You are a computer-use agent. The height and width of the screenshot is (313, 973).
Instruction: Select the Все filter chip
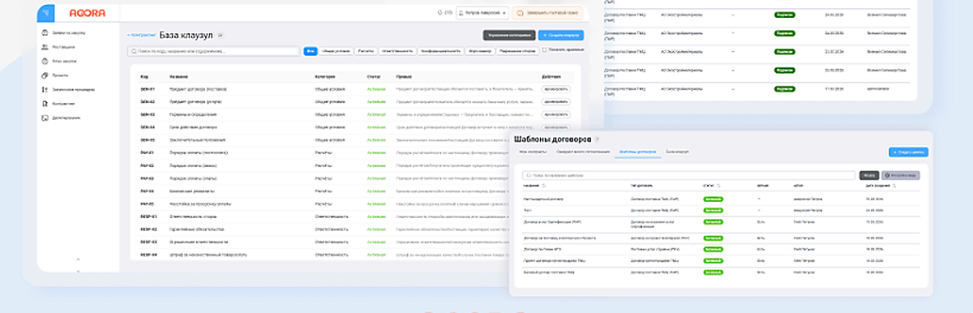pos(311,51)
